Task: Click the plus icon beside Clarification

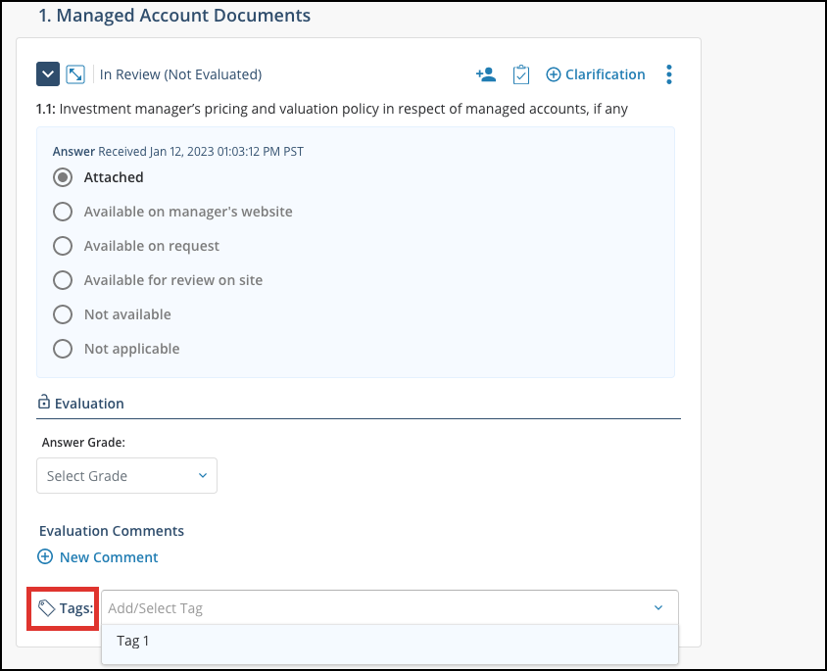Action: (x=554, y=74)
